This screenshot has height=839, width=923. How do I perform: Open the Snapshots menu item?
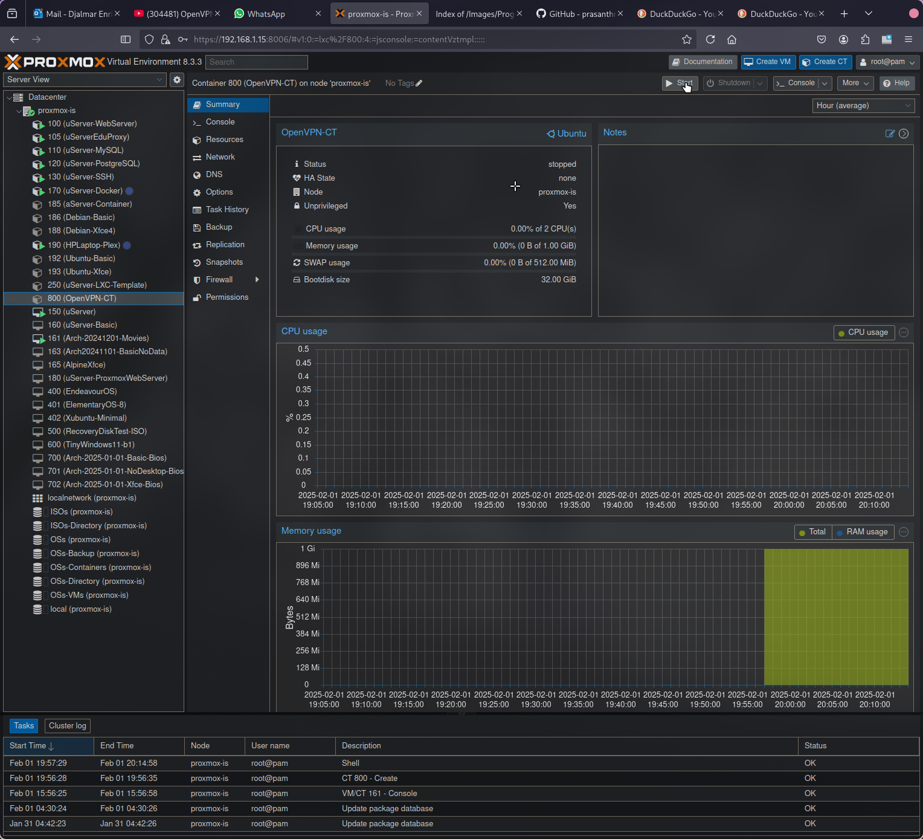point(224,262)
